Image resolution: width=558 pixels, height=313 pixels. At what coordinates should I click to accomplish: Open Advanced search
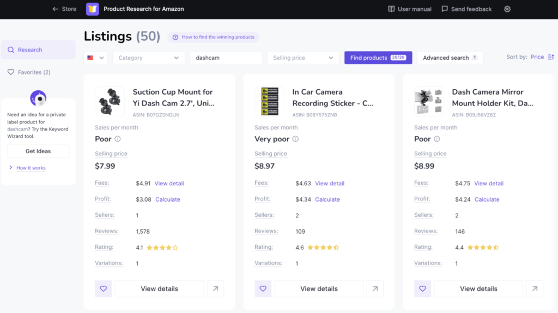(450, 58)
